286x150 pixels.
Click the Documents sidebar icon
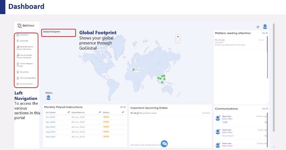[18, 72]
